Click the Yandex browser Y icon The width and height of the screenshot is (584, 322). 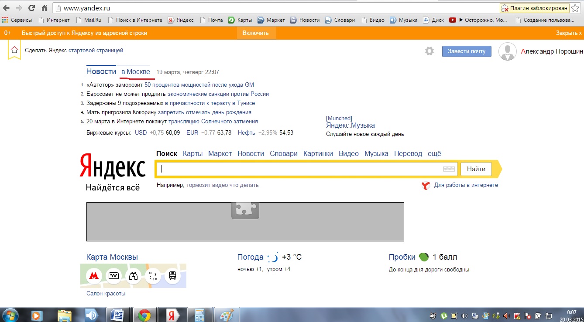pos(426,186)
